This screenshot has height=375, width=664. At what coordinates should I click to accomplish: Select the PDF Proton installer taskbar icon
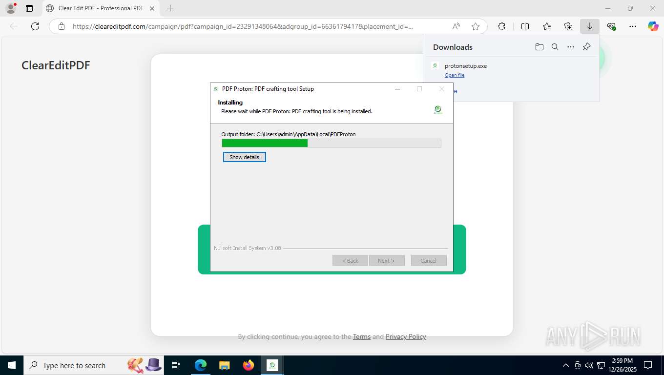pos(272,365)
